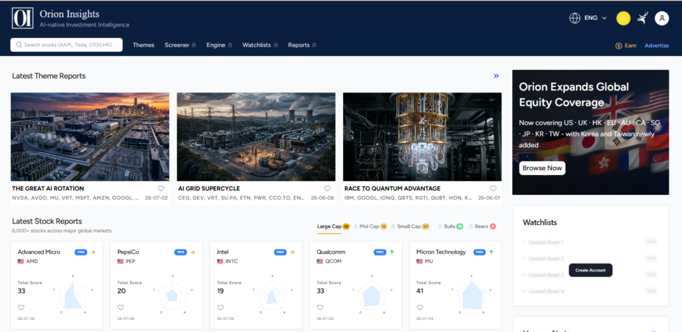Click the US flag beside INTC ticker
Image resolution: width=682 pixels, height=332 pixels.
point(220,261)
